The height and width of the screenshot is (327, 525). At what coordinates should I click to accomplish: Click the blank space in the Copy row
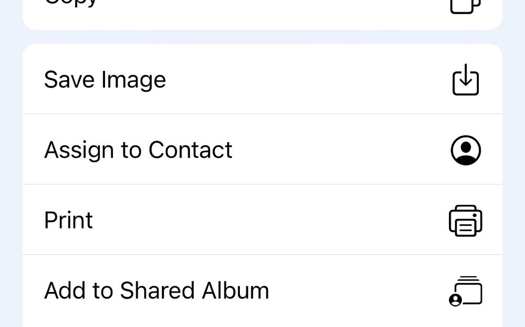262,10
